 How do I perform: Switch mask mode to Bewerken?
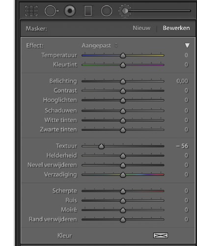[176, 28]
